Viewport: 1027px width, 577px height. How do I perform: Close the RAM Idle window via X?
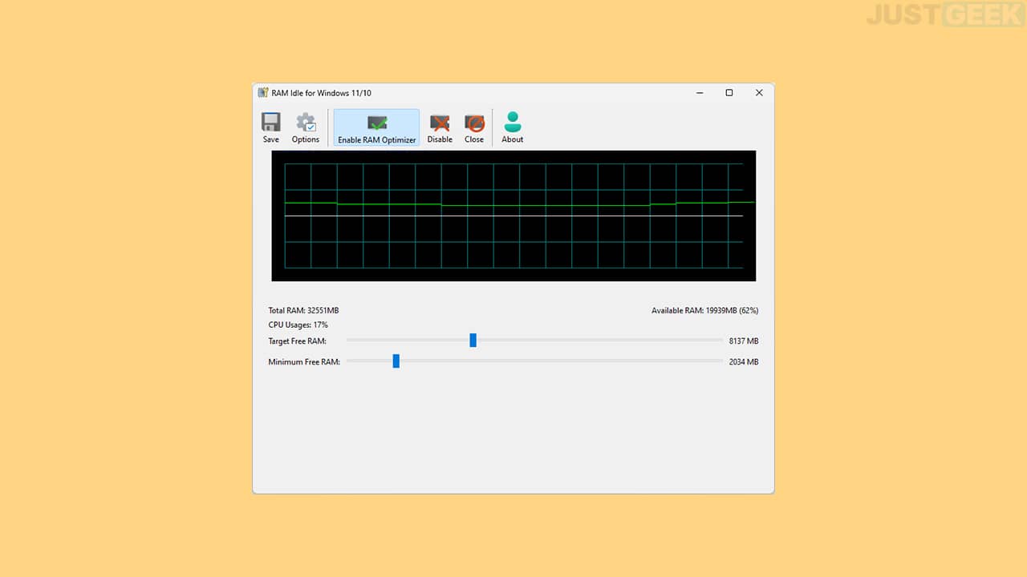click(759, 93)
